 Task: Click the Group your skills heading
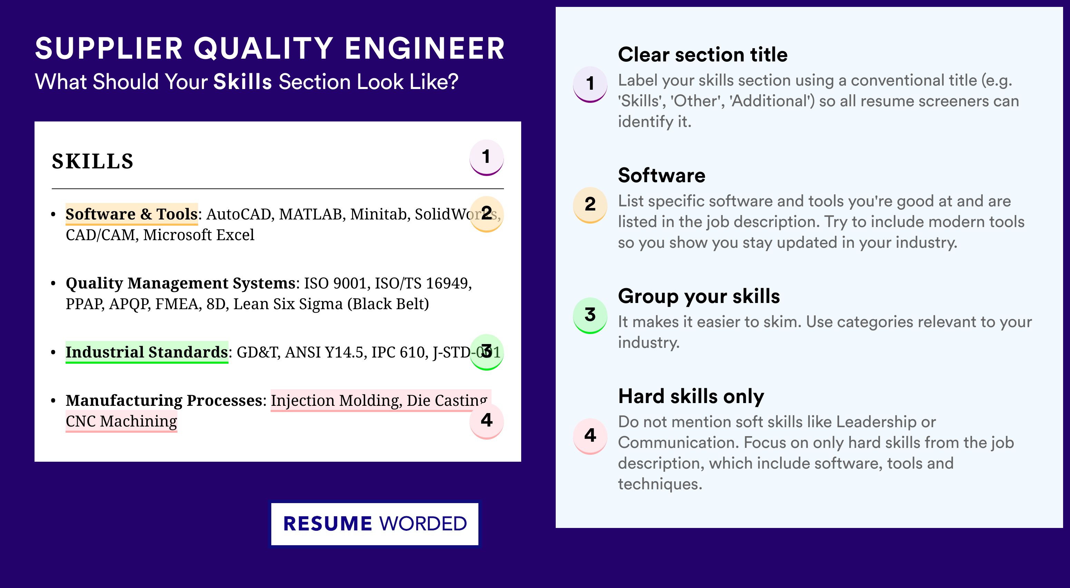[x=699, y=296]
